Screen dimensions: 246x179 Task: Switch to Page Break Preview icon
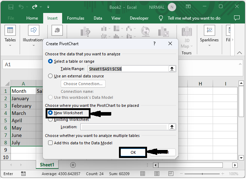point(171,173)
